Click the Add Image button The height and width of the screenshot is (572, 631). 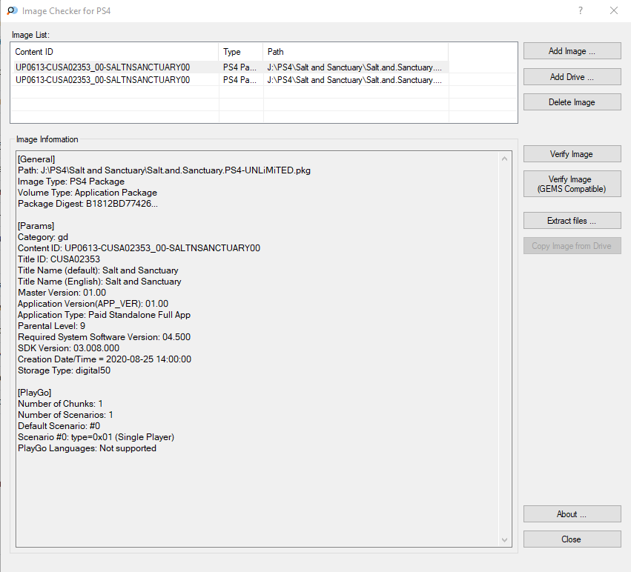[x=572, y=51]
